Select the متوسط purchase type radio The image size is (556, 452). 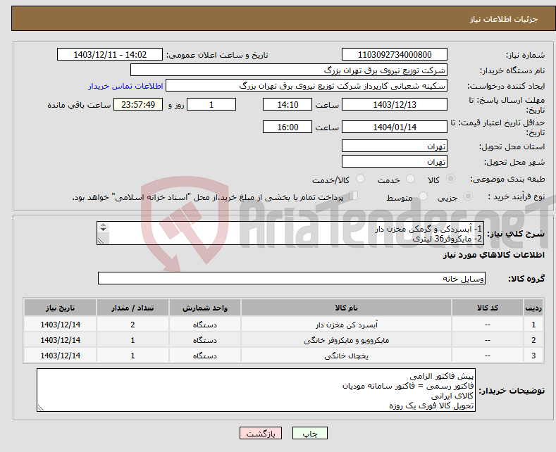423,196
